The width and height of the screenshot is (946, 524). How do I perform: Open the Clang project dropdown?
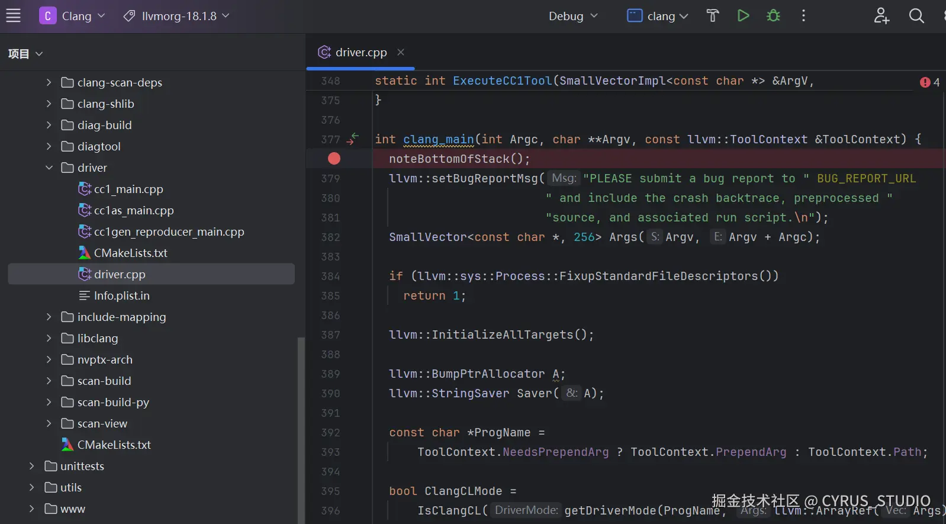(72, 16)
